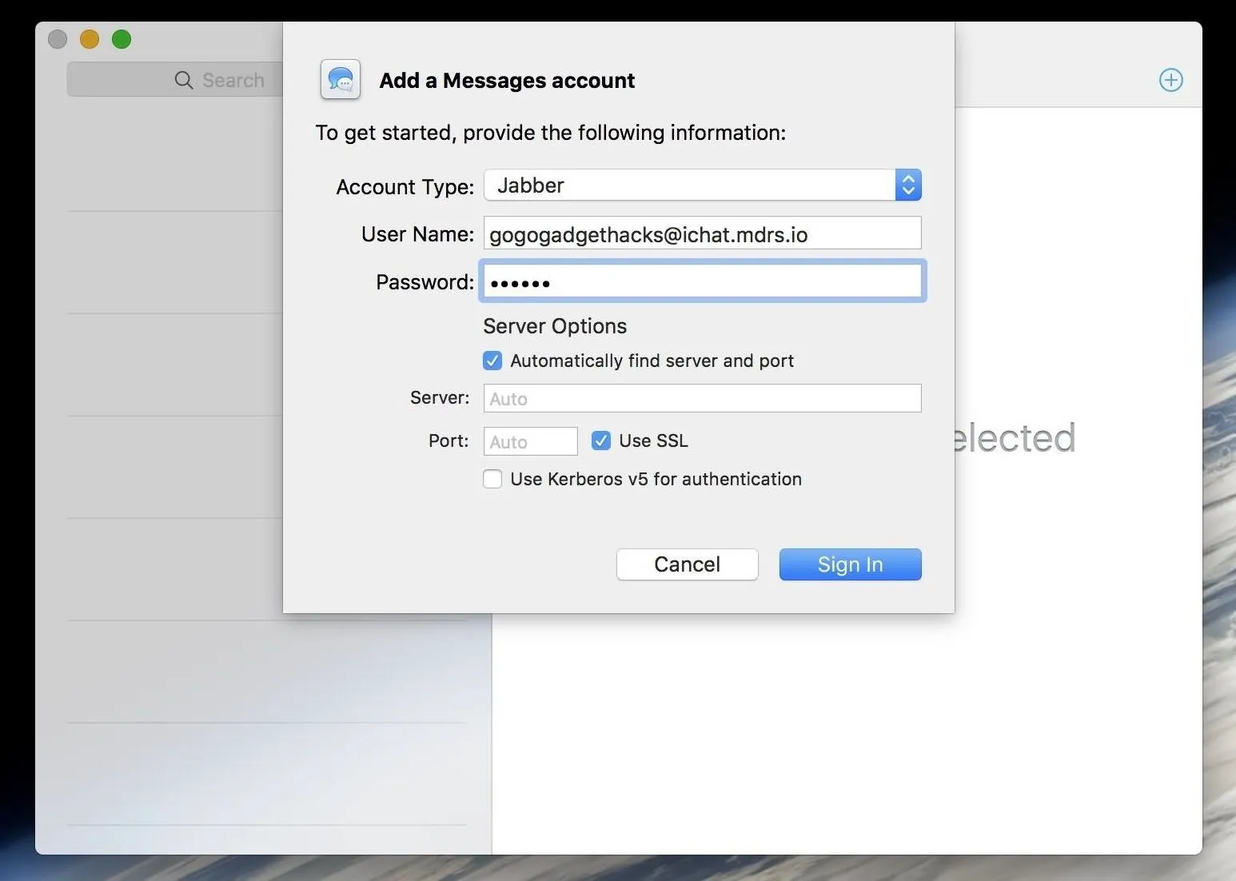The image size is (1236, 881).
Task: Click the yellow minimize window button
Action: pyautogui.click(x=90, y=39)
